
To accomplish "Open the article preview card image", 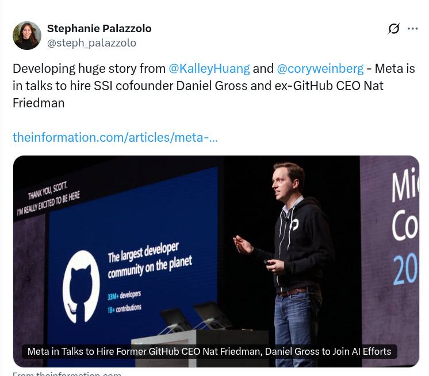I will pyautogui.click(x=216, y=261).
